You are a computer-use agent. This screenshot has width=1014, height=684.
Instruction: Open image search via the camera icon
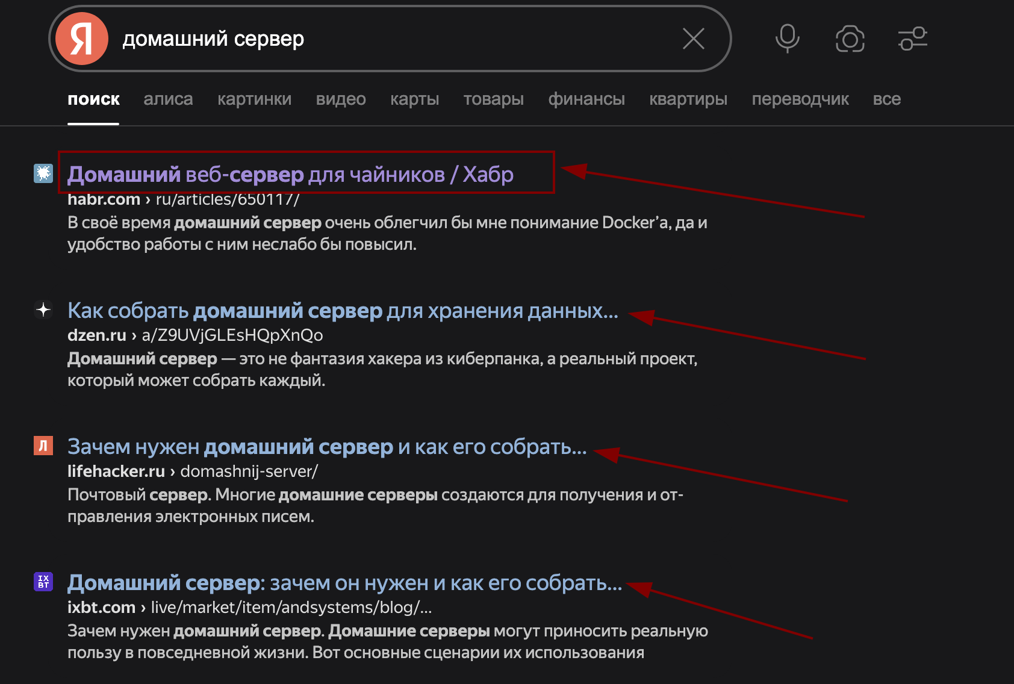tap(850, 39)
